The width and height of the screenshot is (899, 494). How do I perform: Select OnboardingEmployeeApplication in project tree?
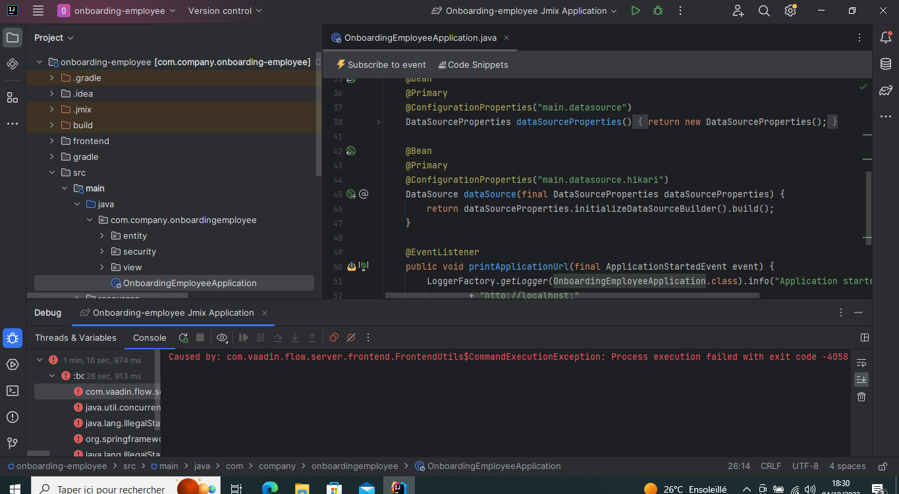click(174, 283)
